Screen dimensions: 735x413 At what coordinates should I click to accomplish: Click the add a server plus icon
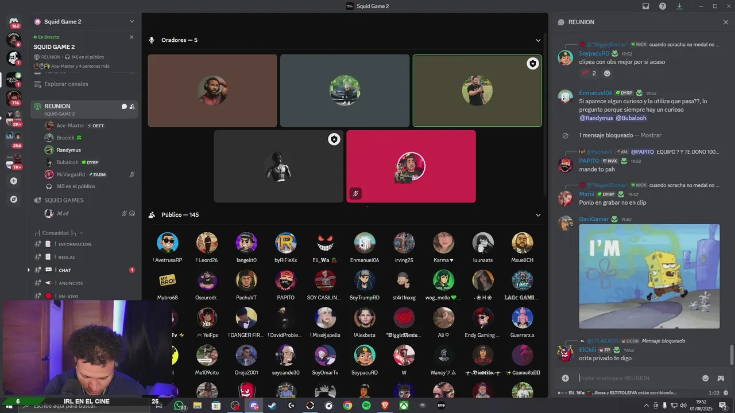tap(14, 181)
